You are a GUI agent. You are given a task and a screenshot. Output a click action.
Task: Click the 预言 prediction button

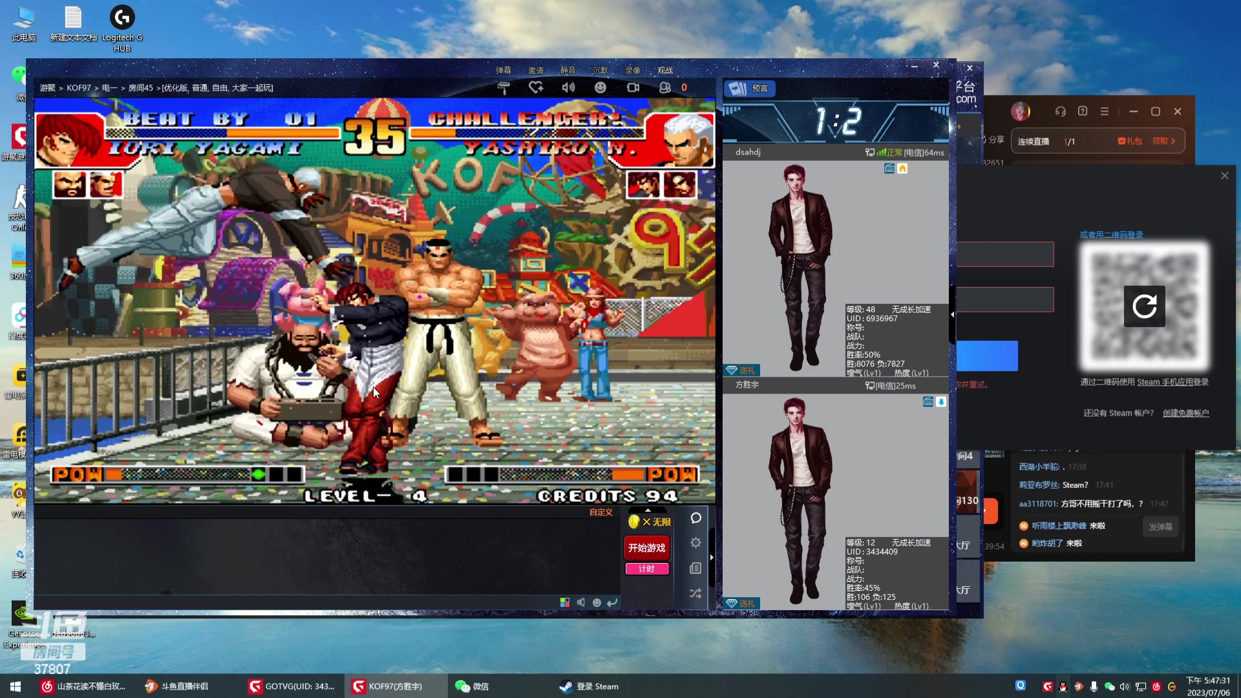pos(750,89)
